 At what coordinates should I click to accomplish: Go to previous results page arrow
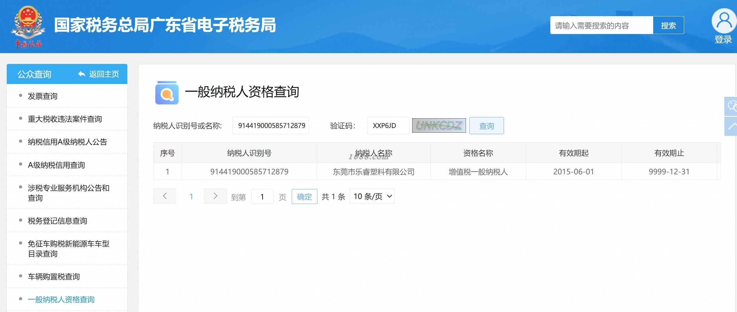pyautogui.click(x=165, y=196)
